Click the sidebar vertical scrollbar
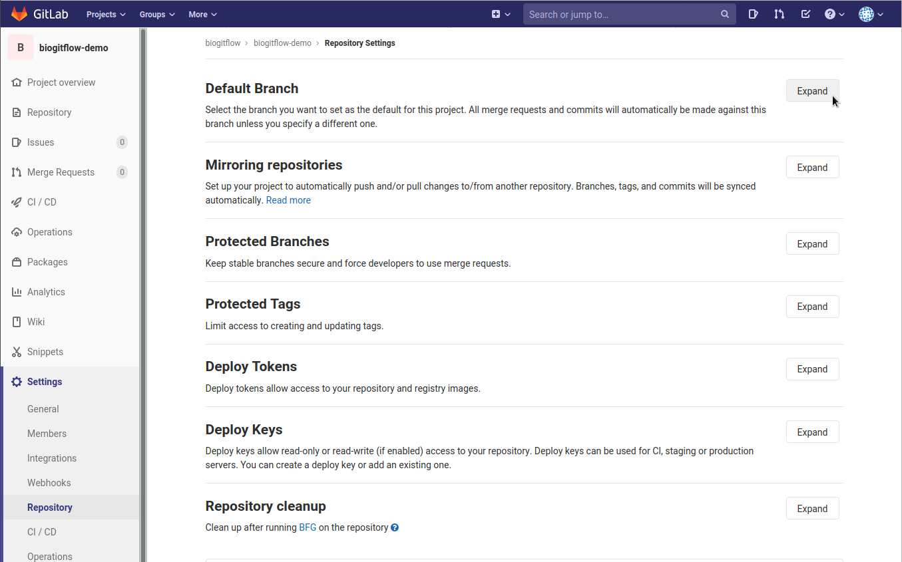Viewport: 902px width, 562px height. (x=142, y=295)
